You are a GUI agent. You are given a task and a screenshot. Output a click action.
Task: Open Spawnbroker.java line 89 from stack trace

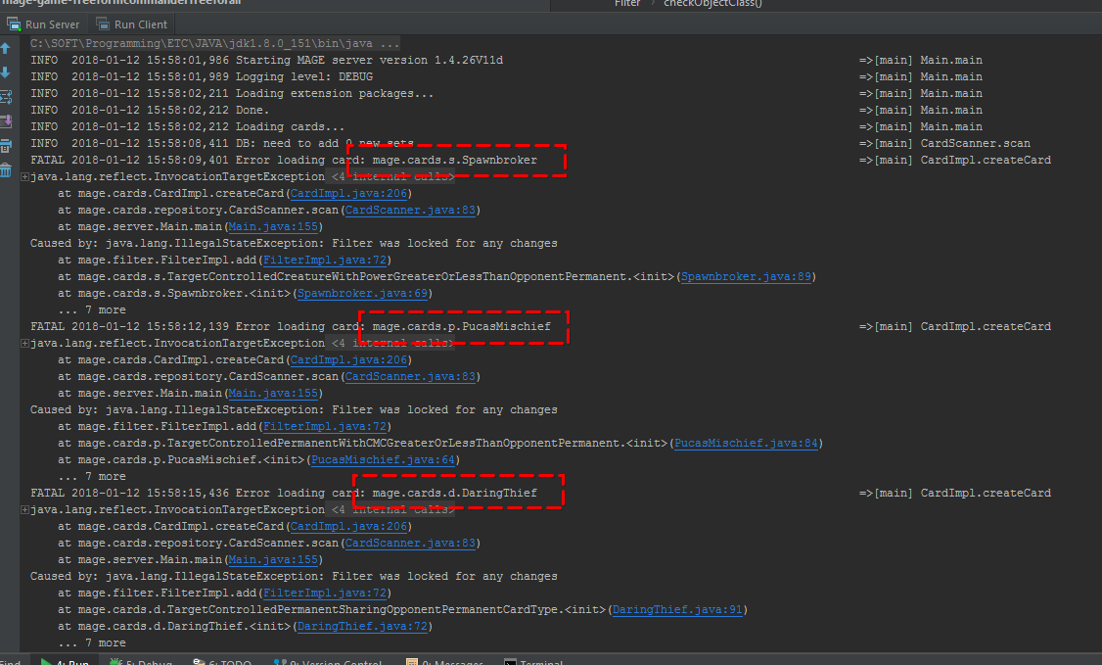click(747, 276)
